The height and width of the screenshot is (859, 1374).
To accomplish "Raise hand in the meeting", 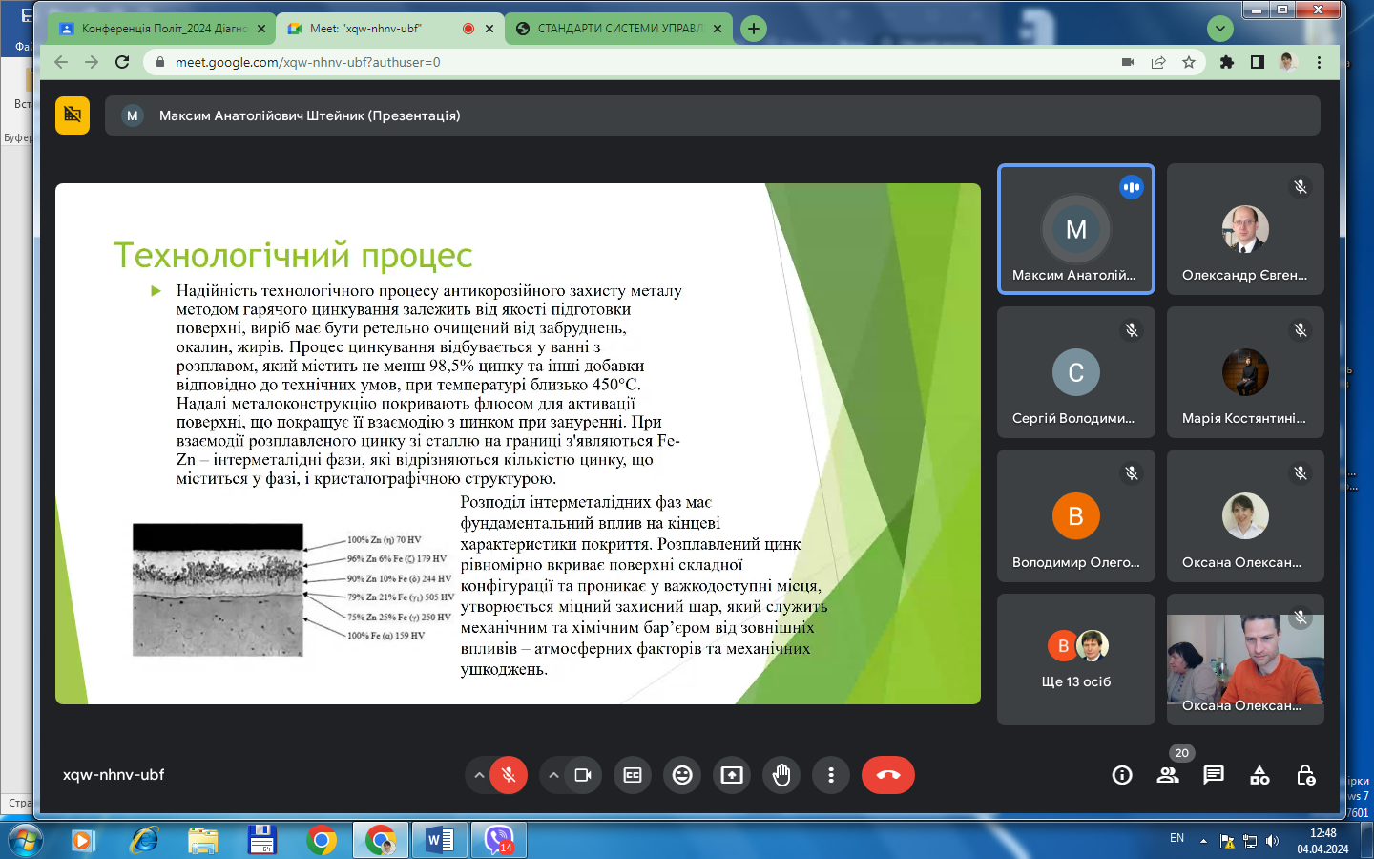I will point(781,775).
